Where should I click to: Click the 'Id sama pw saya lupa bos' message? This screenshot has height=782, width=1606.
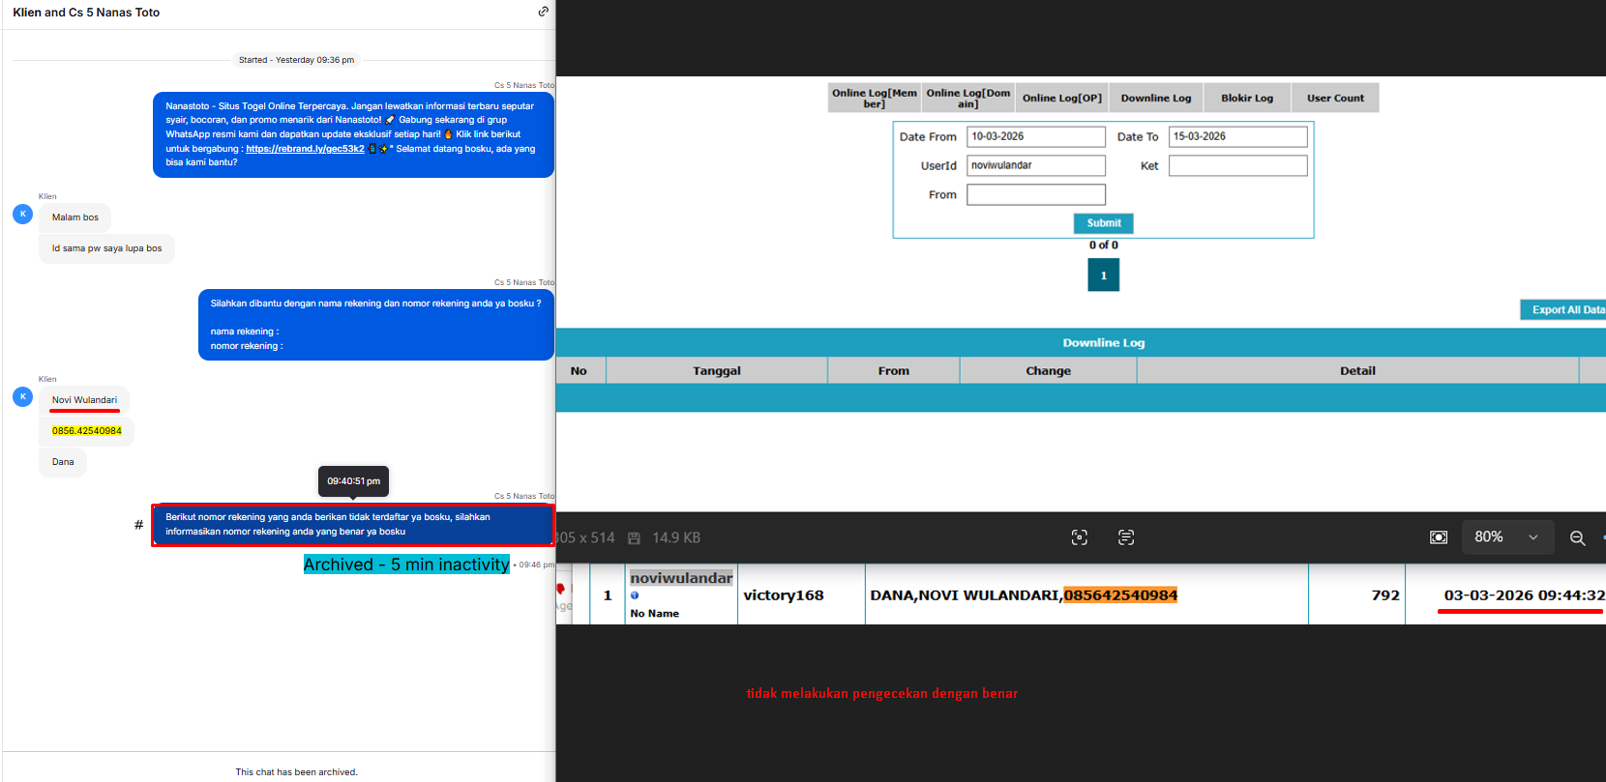pyautogui.click(x=106, y=248)
